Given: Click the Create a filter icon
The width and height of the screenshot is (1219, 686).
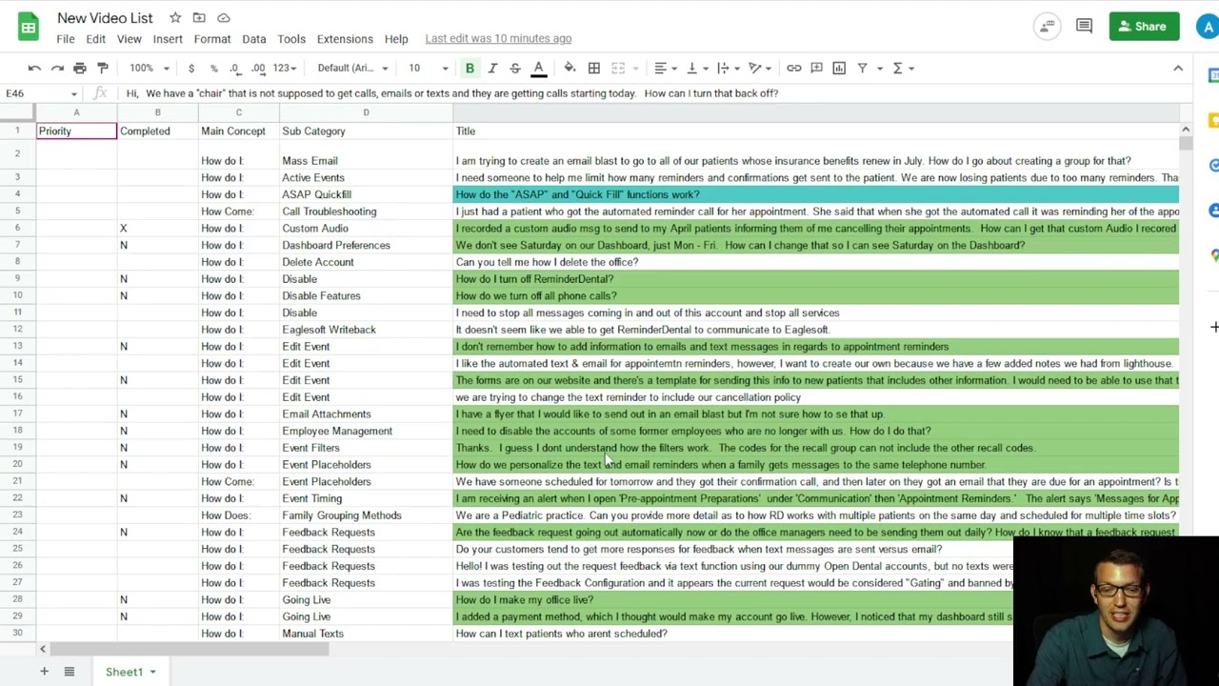Looking at the screenshot, I should coord(862,68).
